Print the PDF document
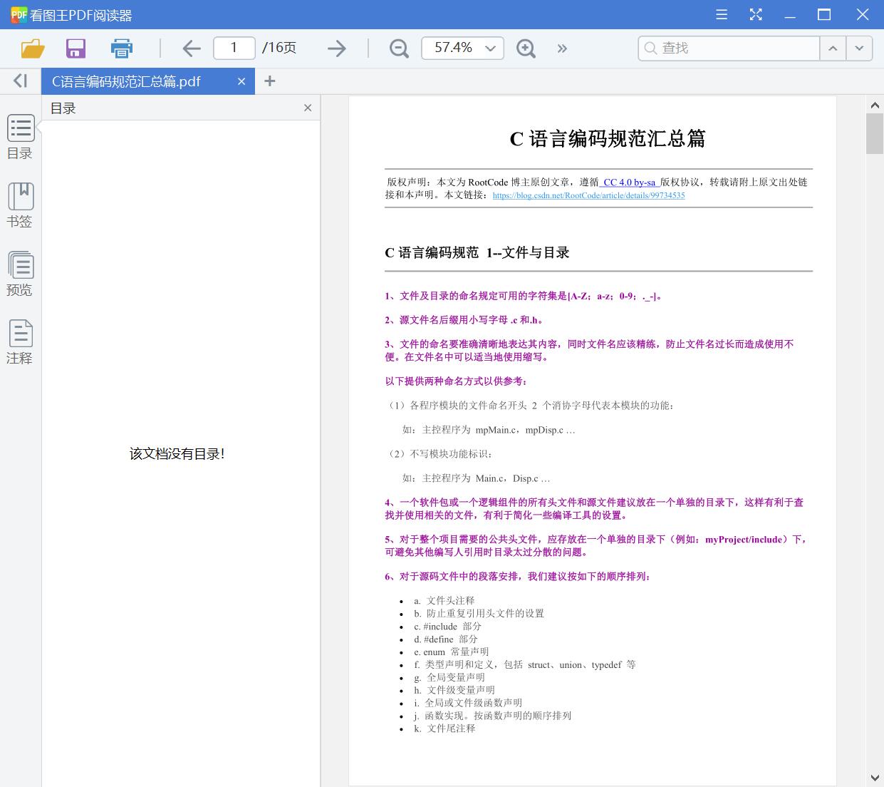The image size is (884, 787). (121, 48)
